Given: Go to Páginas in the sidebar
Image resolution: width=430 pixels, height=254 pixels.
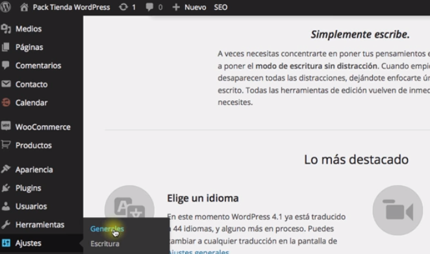Looking at the screenshot, I should pyautogui.click(x=29, y=47).
